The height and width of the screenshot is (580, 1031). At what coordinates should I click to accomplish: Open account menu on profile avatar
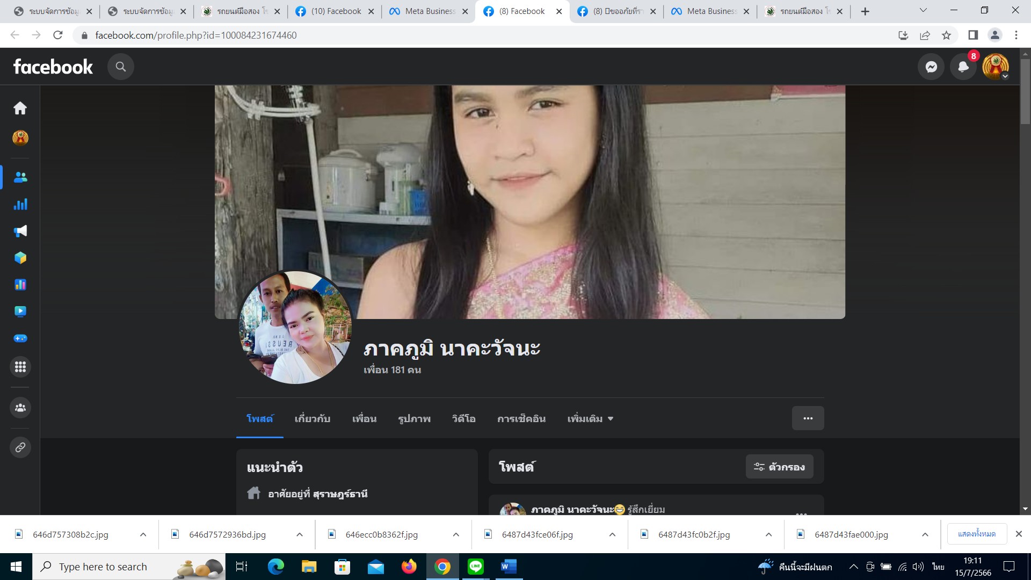point(996,67)
